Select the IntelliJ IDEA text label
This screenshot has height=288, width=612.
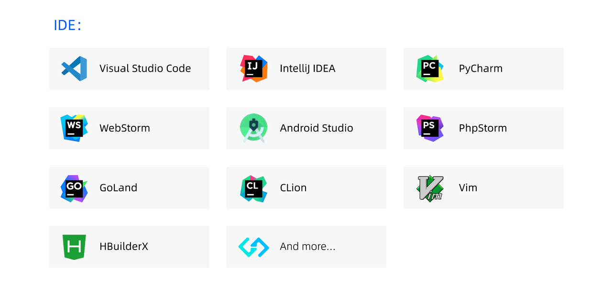tap(307, 68)
